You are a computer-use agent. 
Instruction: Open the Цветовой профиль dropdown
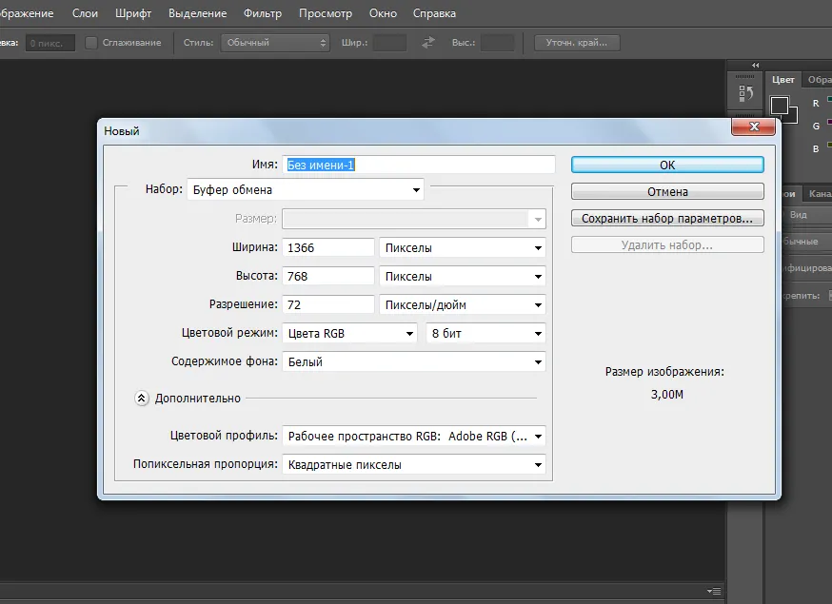pyautogui.click(x=414, y=437)
